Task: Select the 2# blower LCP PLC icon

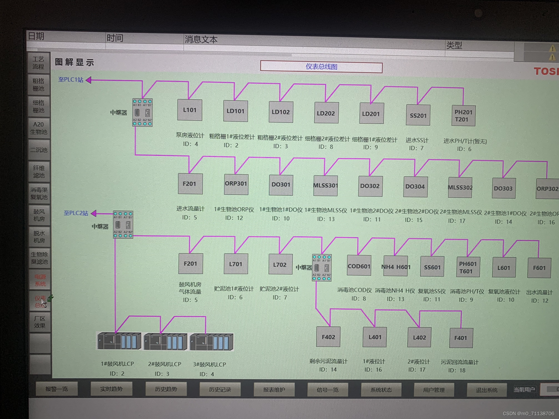Action: point(165,342)
